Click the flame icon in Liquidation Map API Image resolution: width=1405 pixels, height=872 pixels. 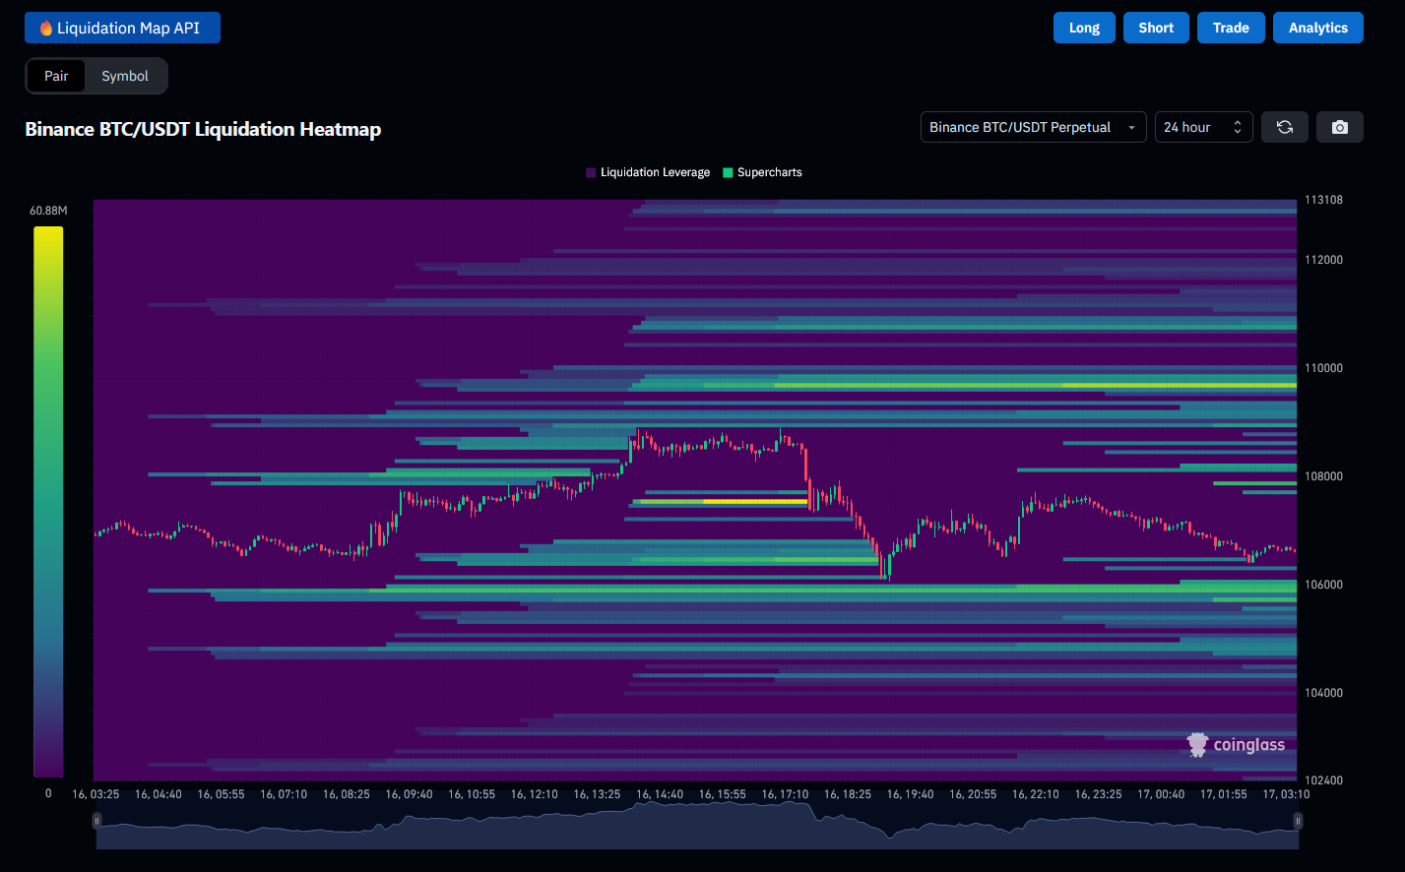coord(45,28)
